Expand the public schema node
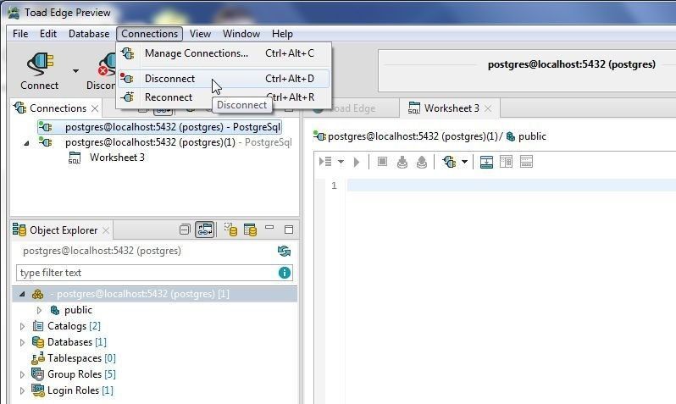Image resolution: width=676 pixels, height=404 pixels. coord(39,311)
